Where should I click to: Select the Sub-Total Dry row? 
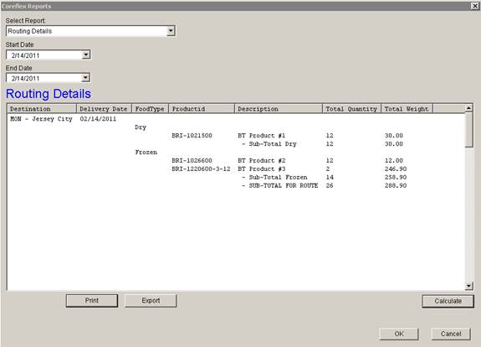[269, 144]
